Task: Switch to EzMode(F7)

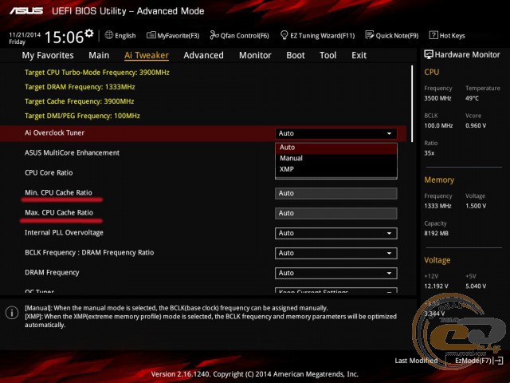Action: (479, 361)
